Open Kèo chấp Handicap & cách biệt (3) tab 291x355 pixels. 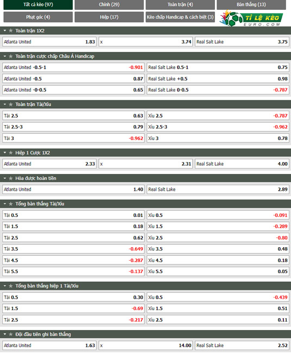tap(180, 17)
